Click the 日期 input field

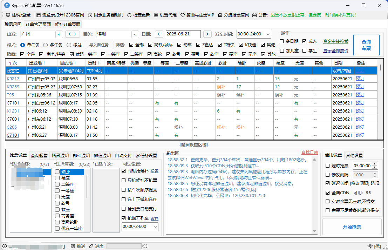(x=183, y=34)
